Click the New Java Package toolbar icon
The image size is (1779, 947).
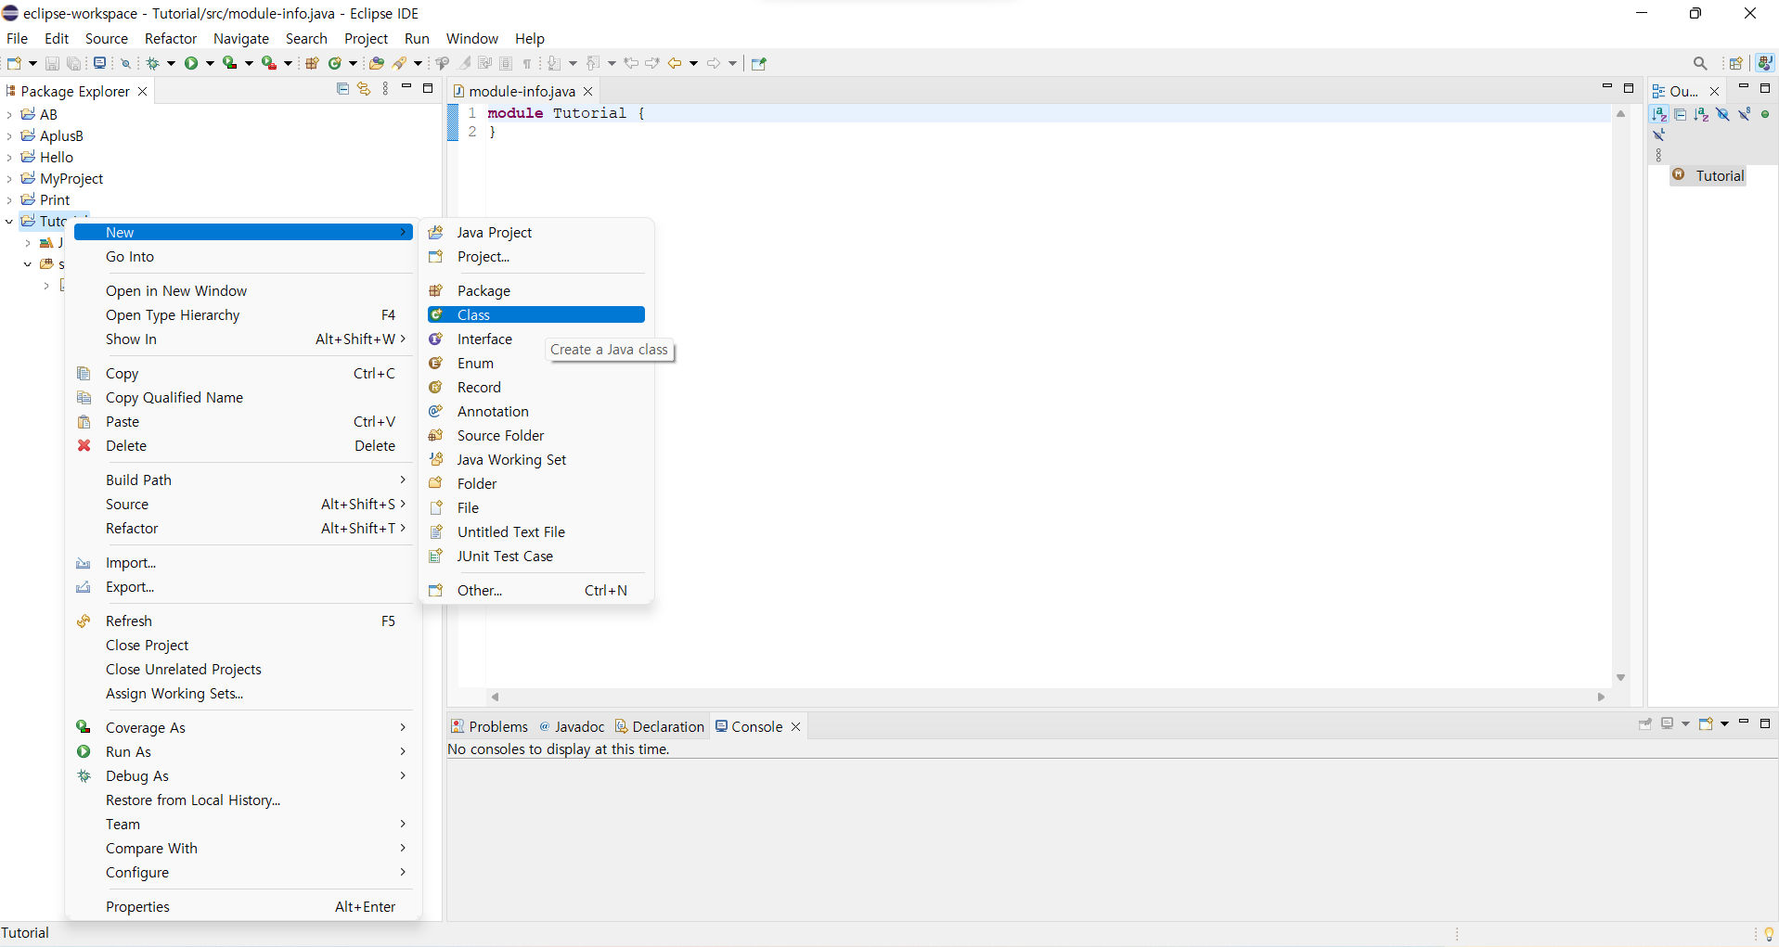tap(313, 63)
